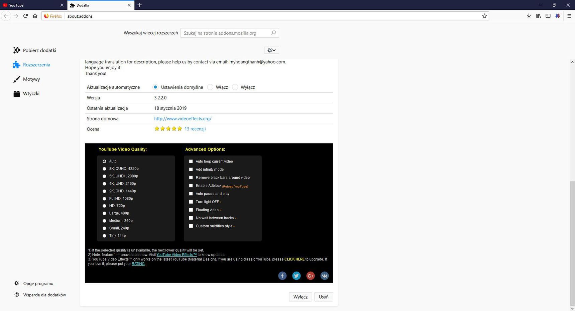Choose FullHD, 1080p quality

pos(104,199)
